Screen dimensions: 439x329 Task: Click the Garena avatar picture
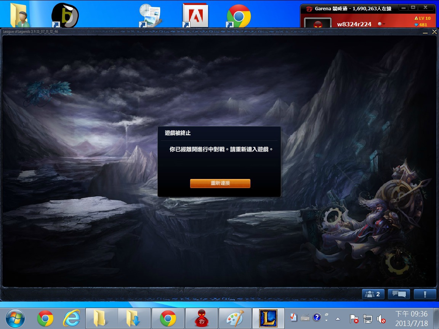pyautogui.click(x=318, y=23)
